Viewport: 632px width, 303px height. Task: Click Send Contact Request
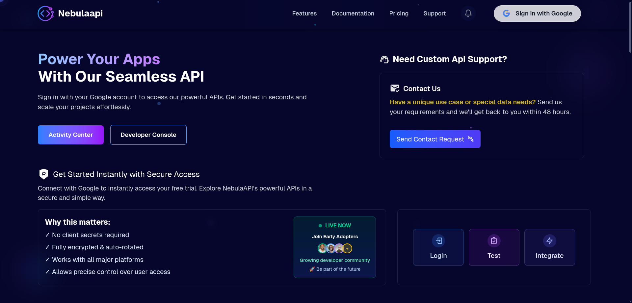click(x=435, y=139)
